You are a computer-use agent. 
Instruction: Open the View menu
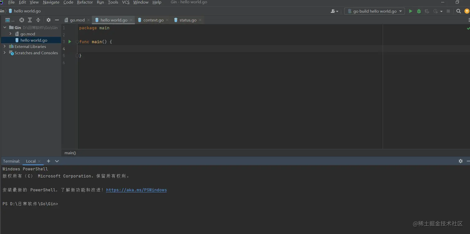pyautogui.click(x=34, y=2)
